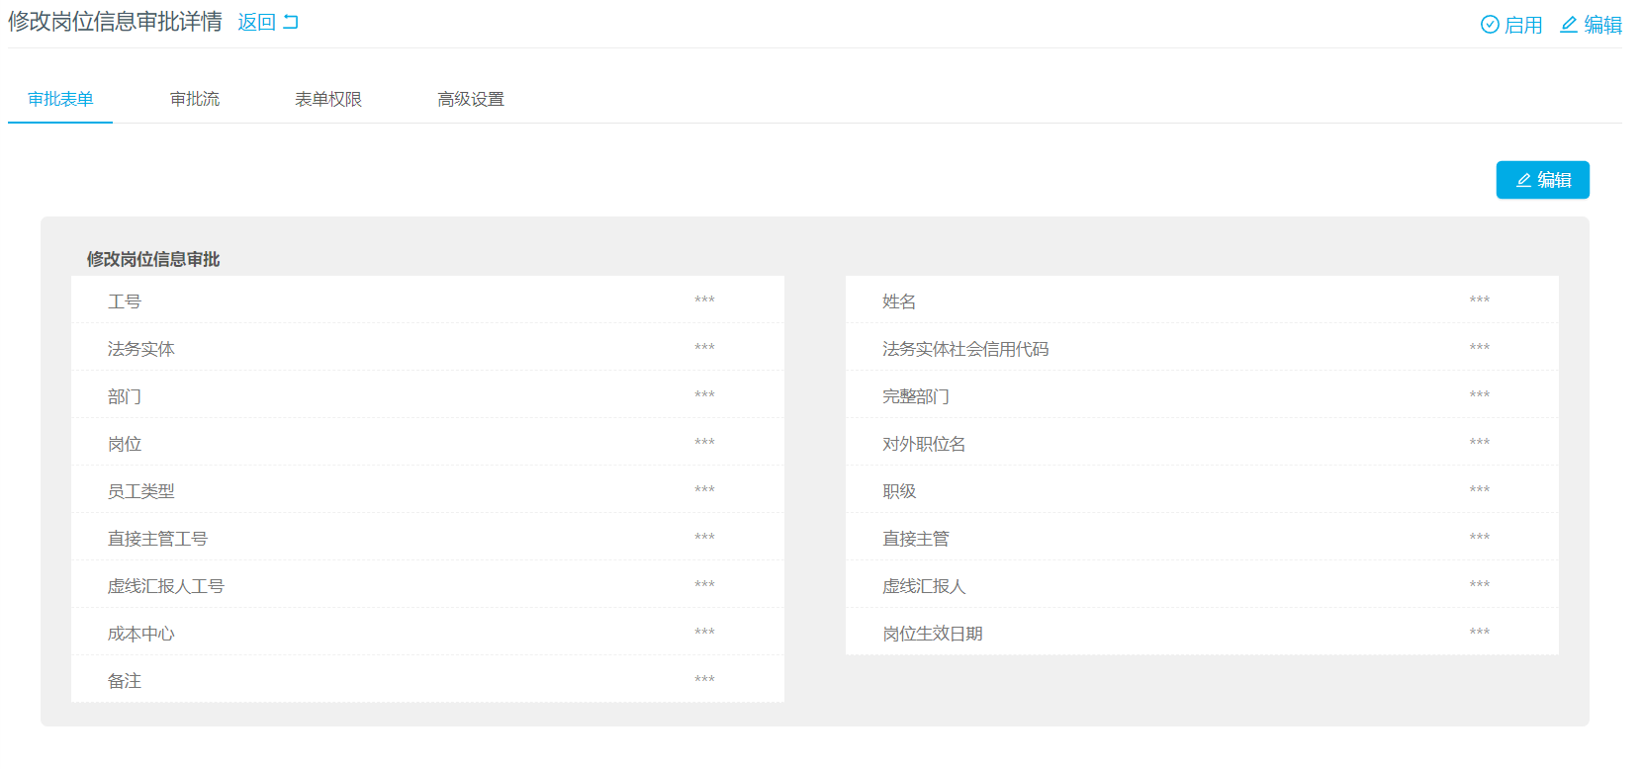Click the 成本中心 field row

coord(427,633)
